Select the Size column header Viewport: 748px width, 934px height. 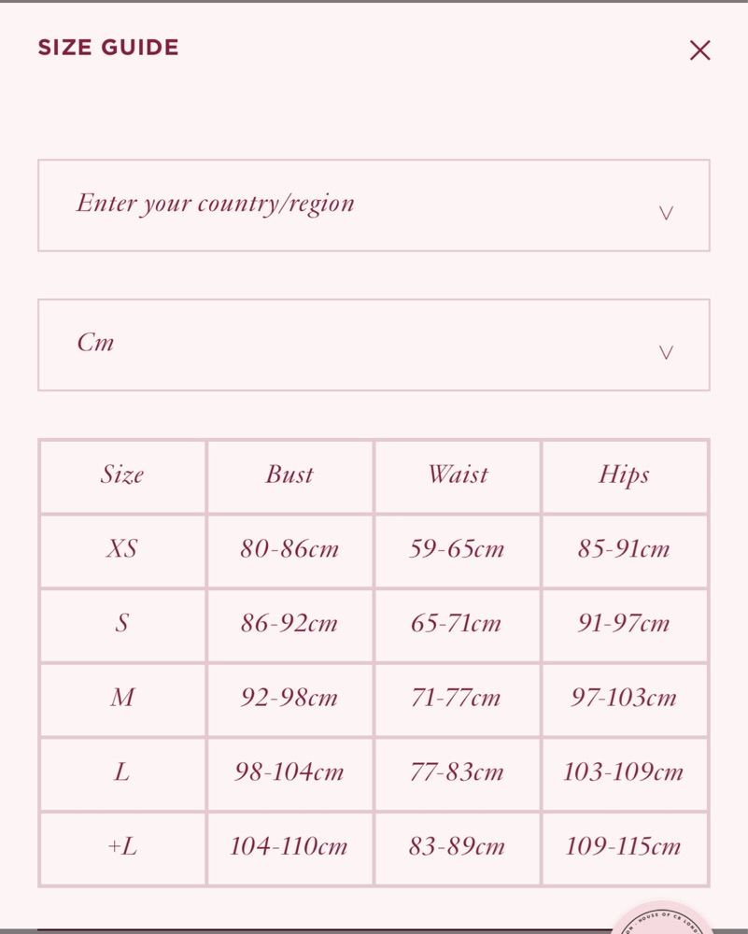(122, 475)
